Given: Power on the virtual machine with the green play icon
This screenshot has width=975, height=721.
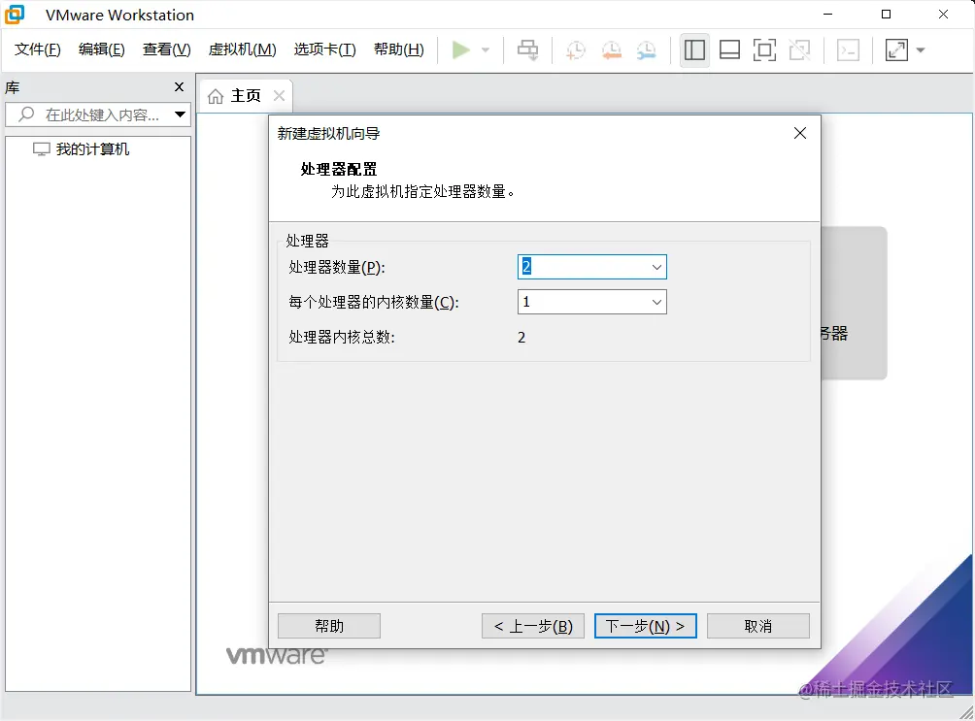Looking at the screenshot, I should 462,49.
